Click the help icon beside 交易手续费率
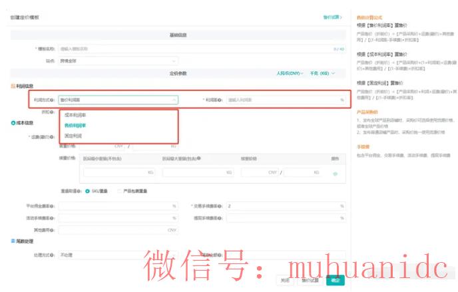Screen dimensions: 458x292 click(x=220, y=206)
